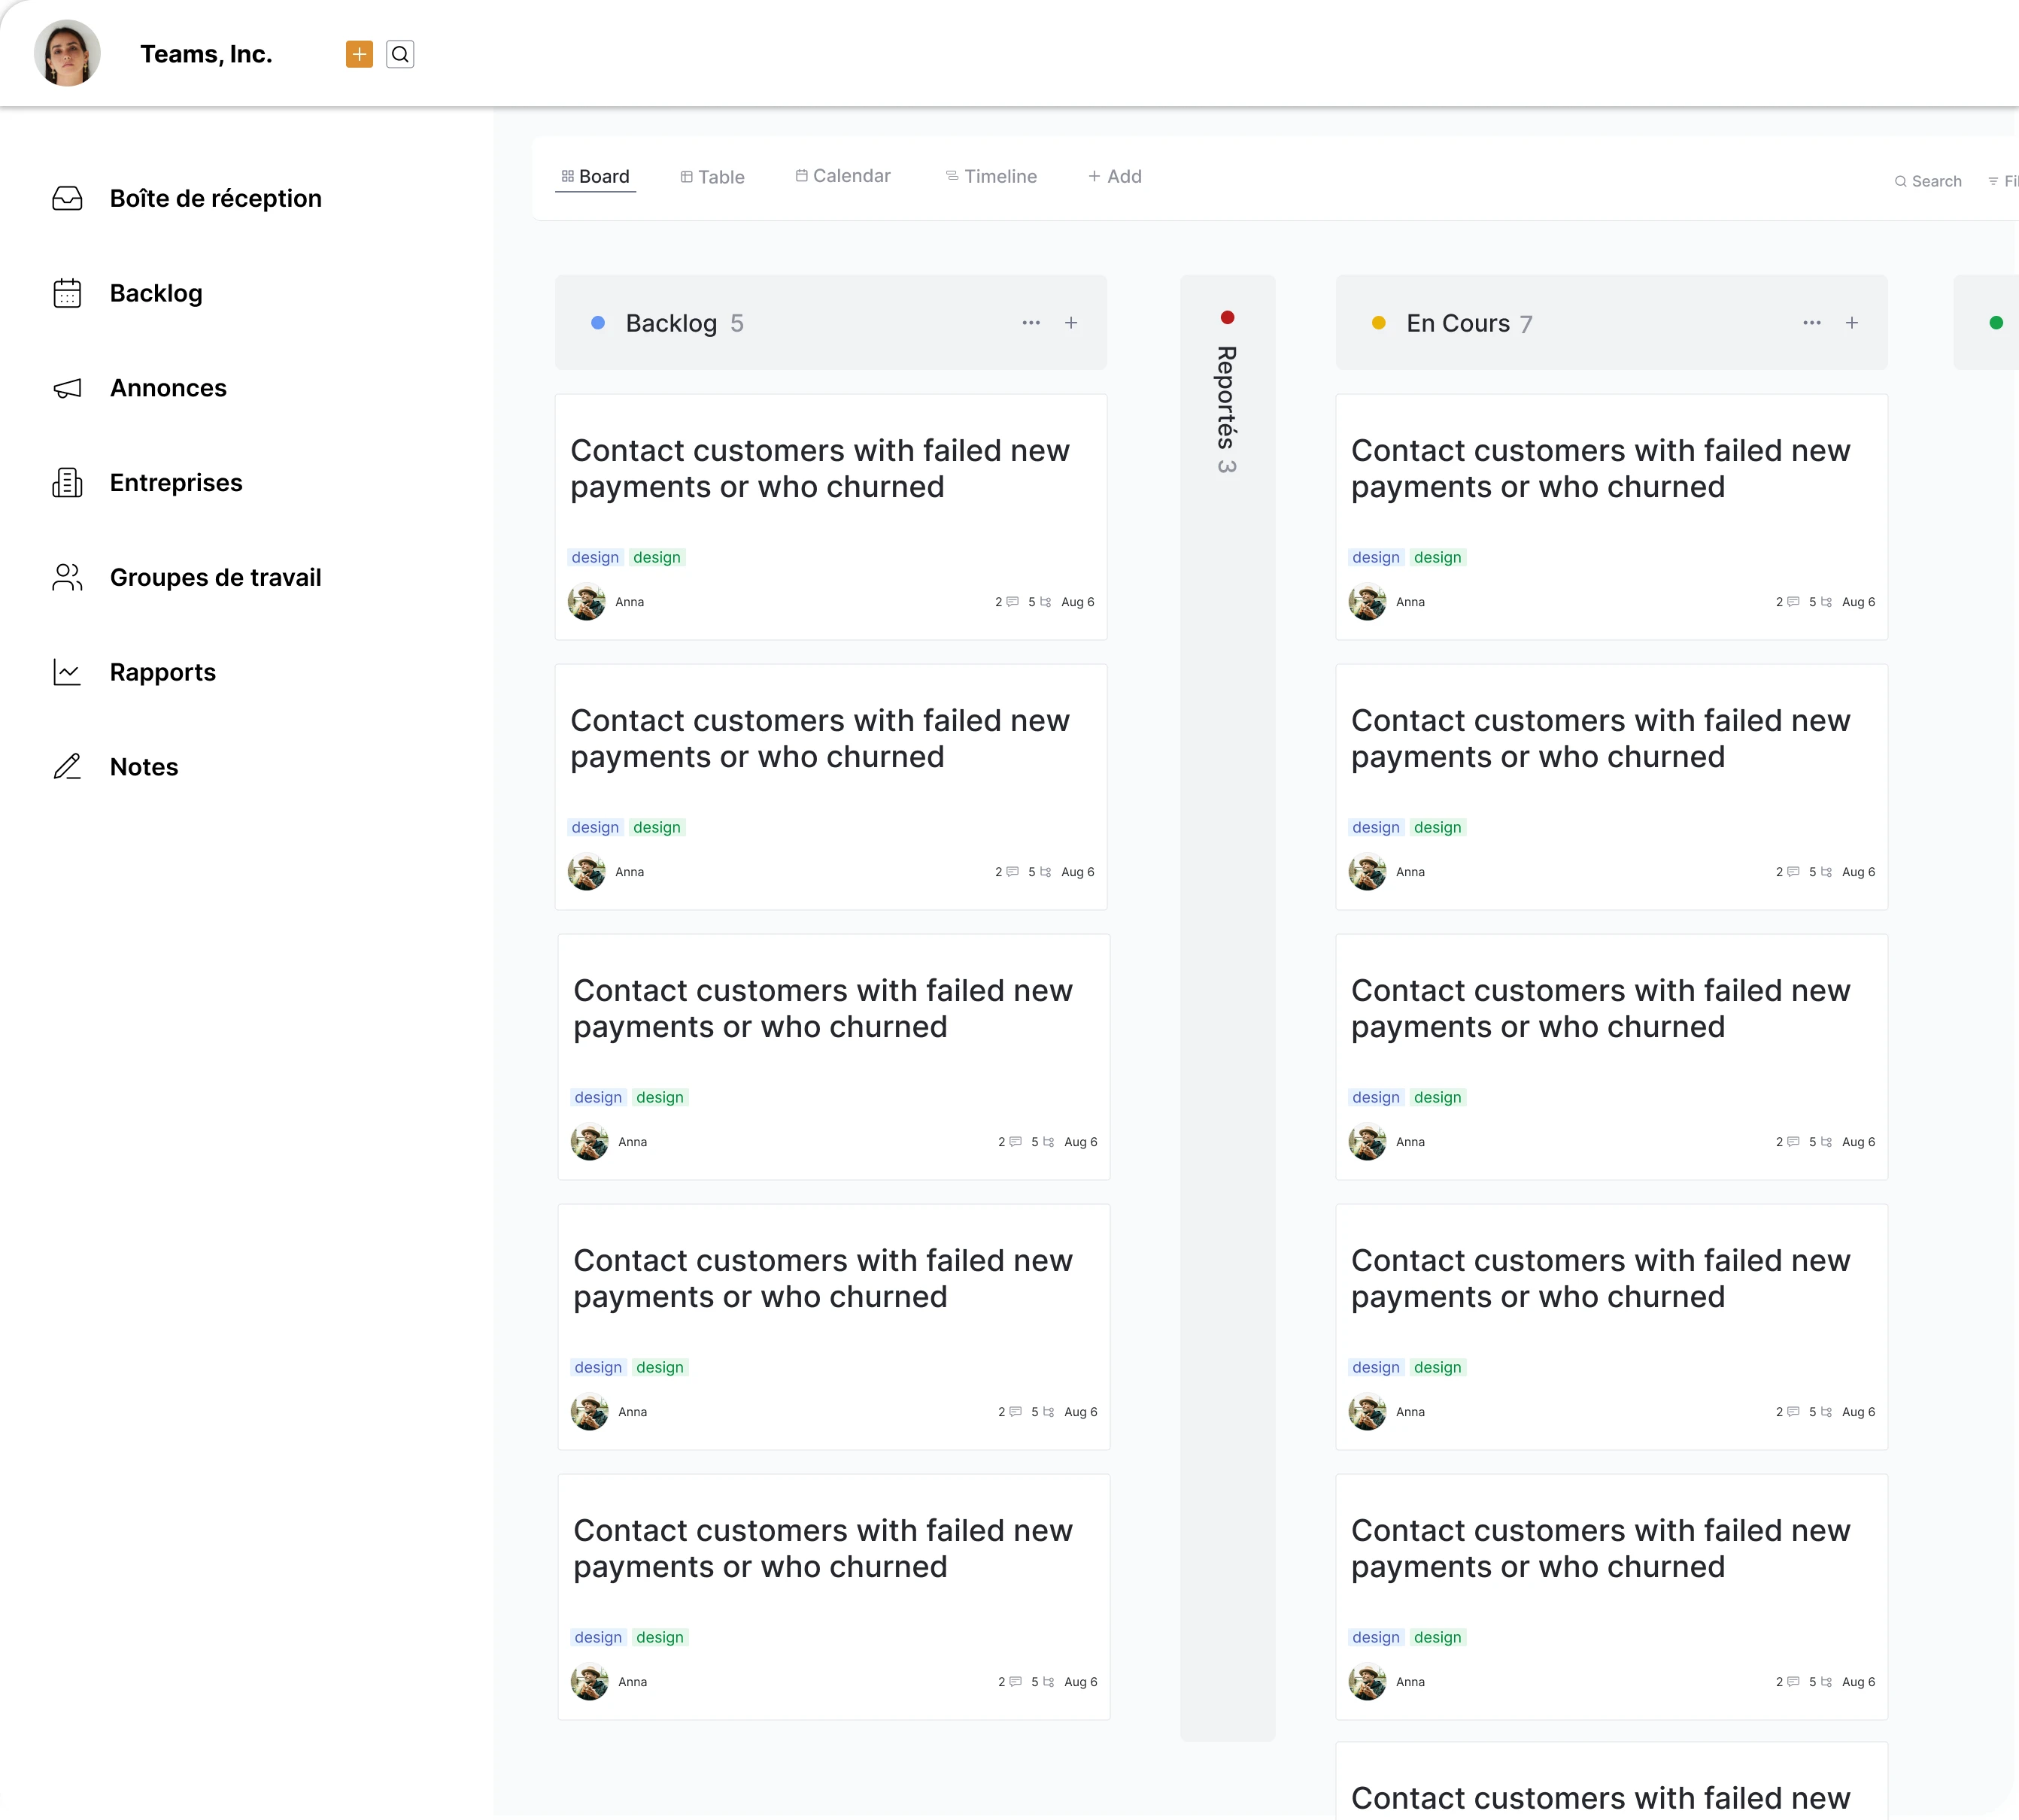Click green design tag on first Backlog card
The height and width of the screenshot is (1820, 2019).
coord(657,557)
